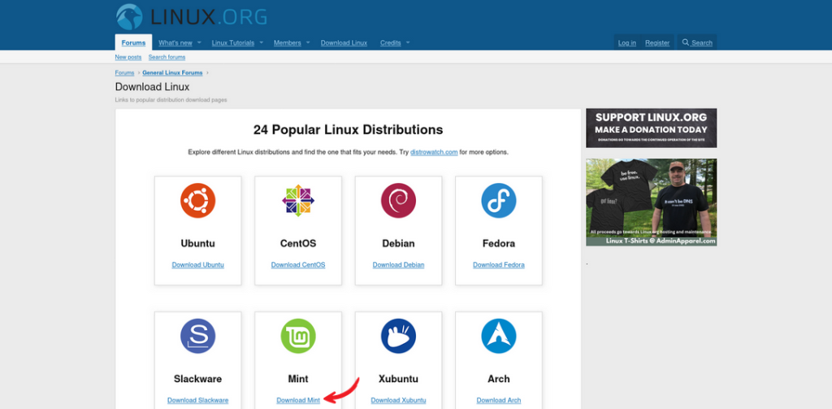Click the Linux Mint logo

[298, 336]
